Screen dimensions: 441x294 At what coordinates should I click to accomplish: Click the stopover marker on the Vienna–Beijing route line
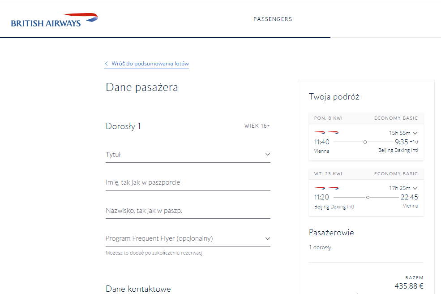point(365,142)
